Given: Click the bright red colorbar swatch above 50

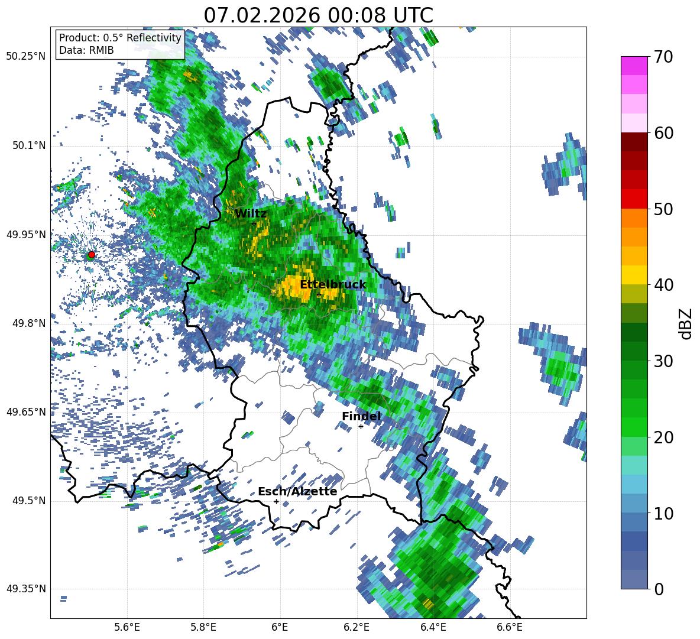Looking at the screenshot, I should point(634,199).
